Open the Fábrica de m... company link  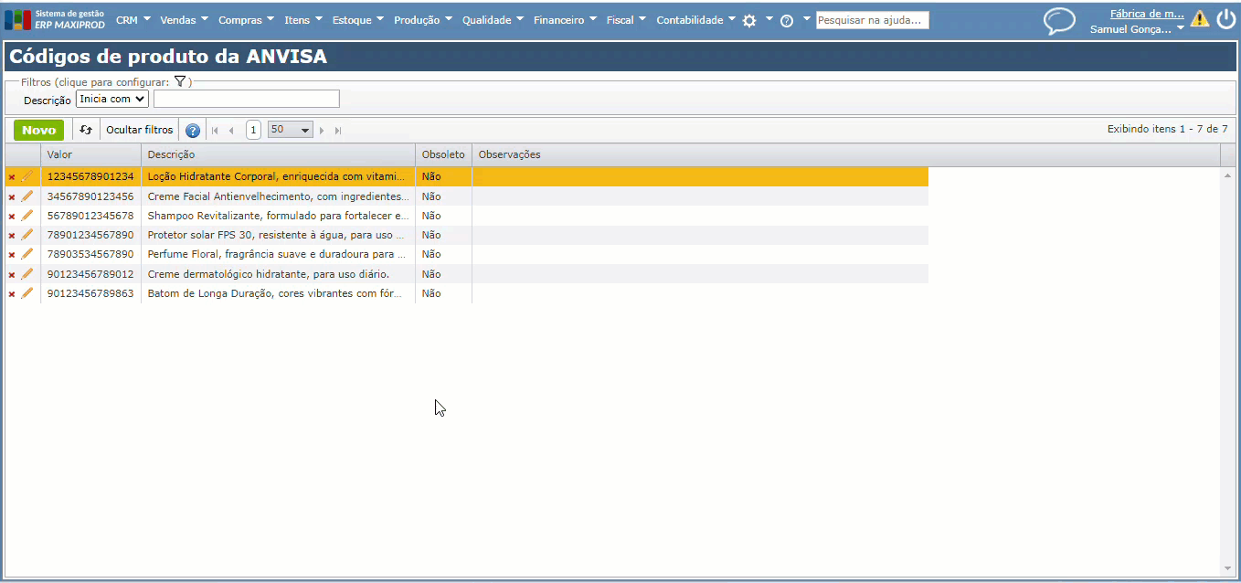[x=1147, y=14]
